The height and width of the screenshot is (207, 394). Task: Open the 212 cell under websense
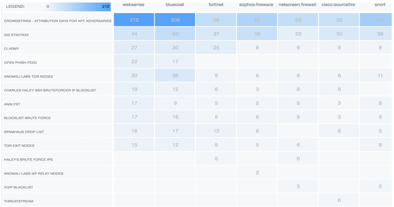click(134, 20)
